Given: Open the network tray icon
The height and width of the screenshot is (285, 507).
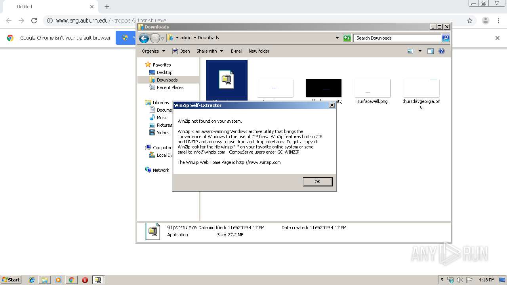Looking at the screenshot, I should 450,280.
